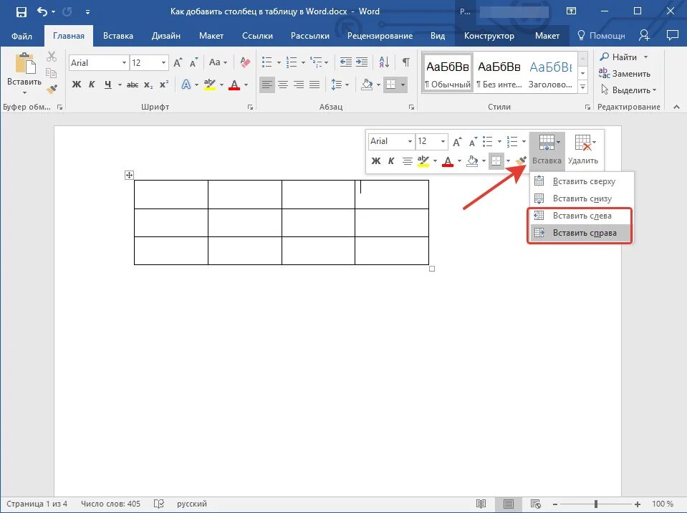Image resolution: width=687 pixels, height=513 pixels.
Task: Click the Copy icon in clipboard group
Action: [x=52, y=72]
